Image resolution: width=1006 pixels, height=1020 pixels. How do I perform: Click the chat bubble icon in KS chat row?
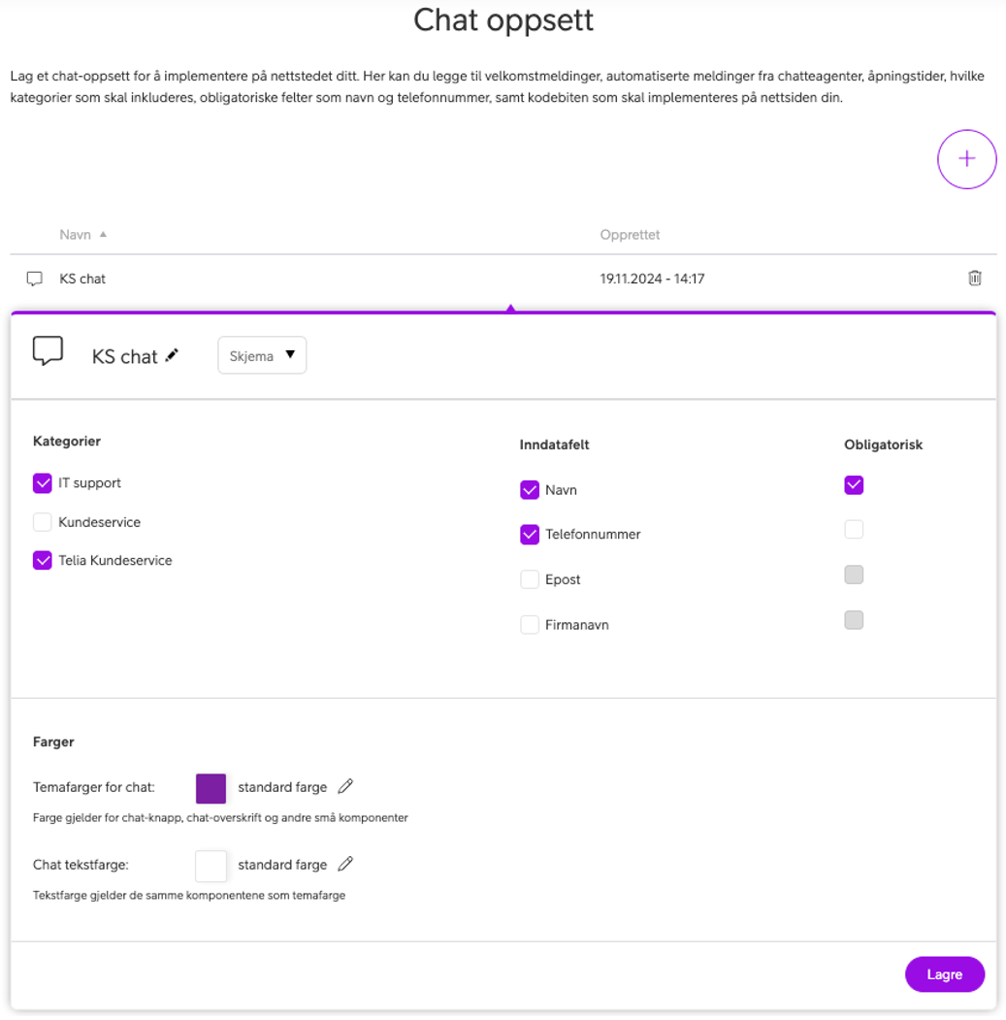point(35,279)
